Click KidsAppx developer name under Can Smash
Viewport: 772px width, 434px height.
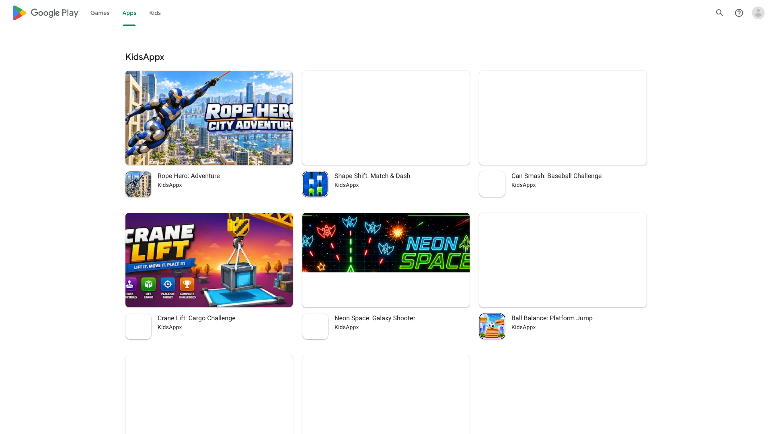[524, 185]
